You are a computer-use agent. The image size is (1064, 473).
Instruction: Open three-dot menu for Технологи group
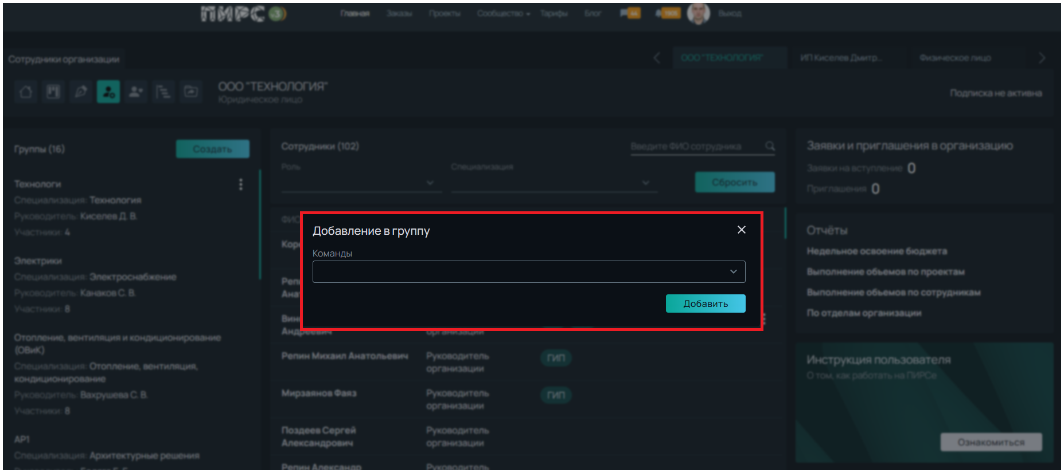240,184
